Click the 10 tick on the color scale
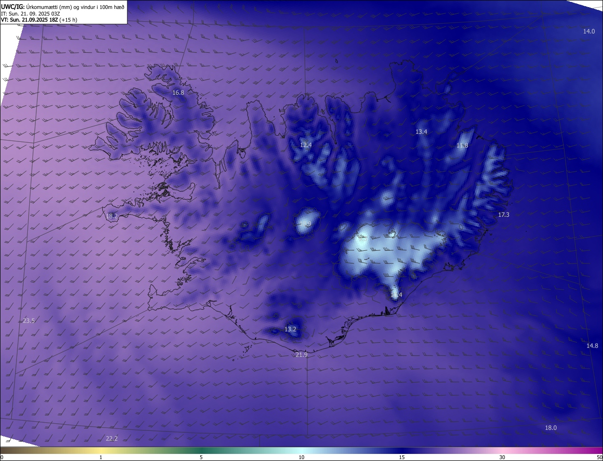 coord(301,457)
